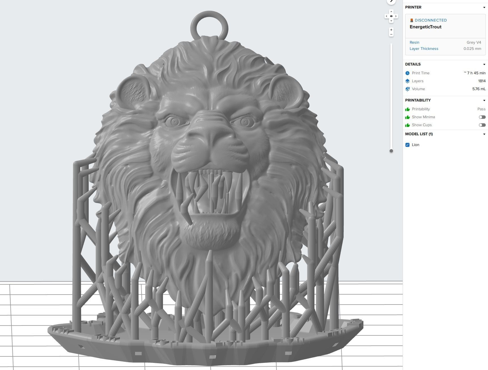Screen dimensions: 488x370
Task: Enable the Show Minima toggle
Action: (x=482, y=117)
